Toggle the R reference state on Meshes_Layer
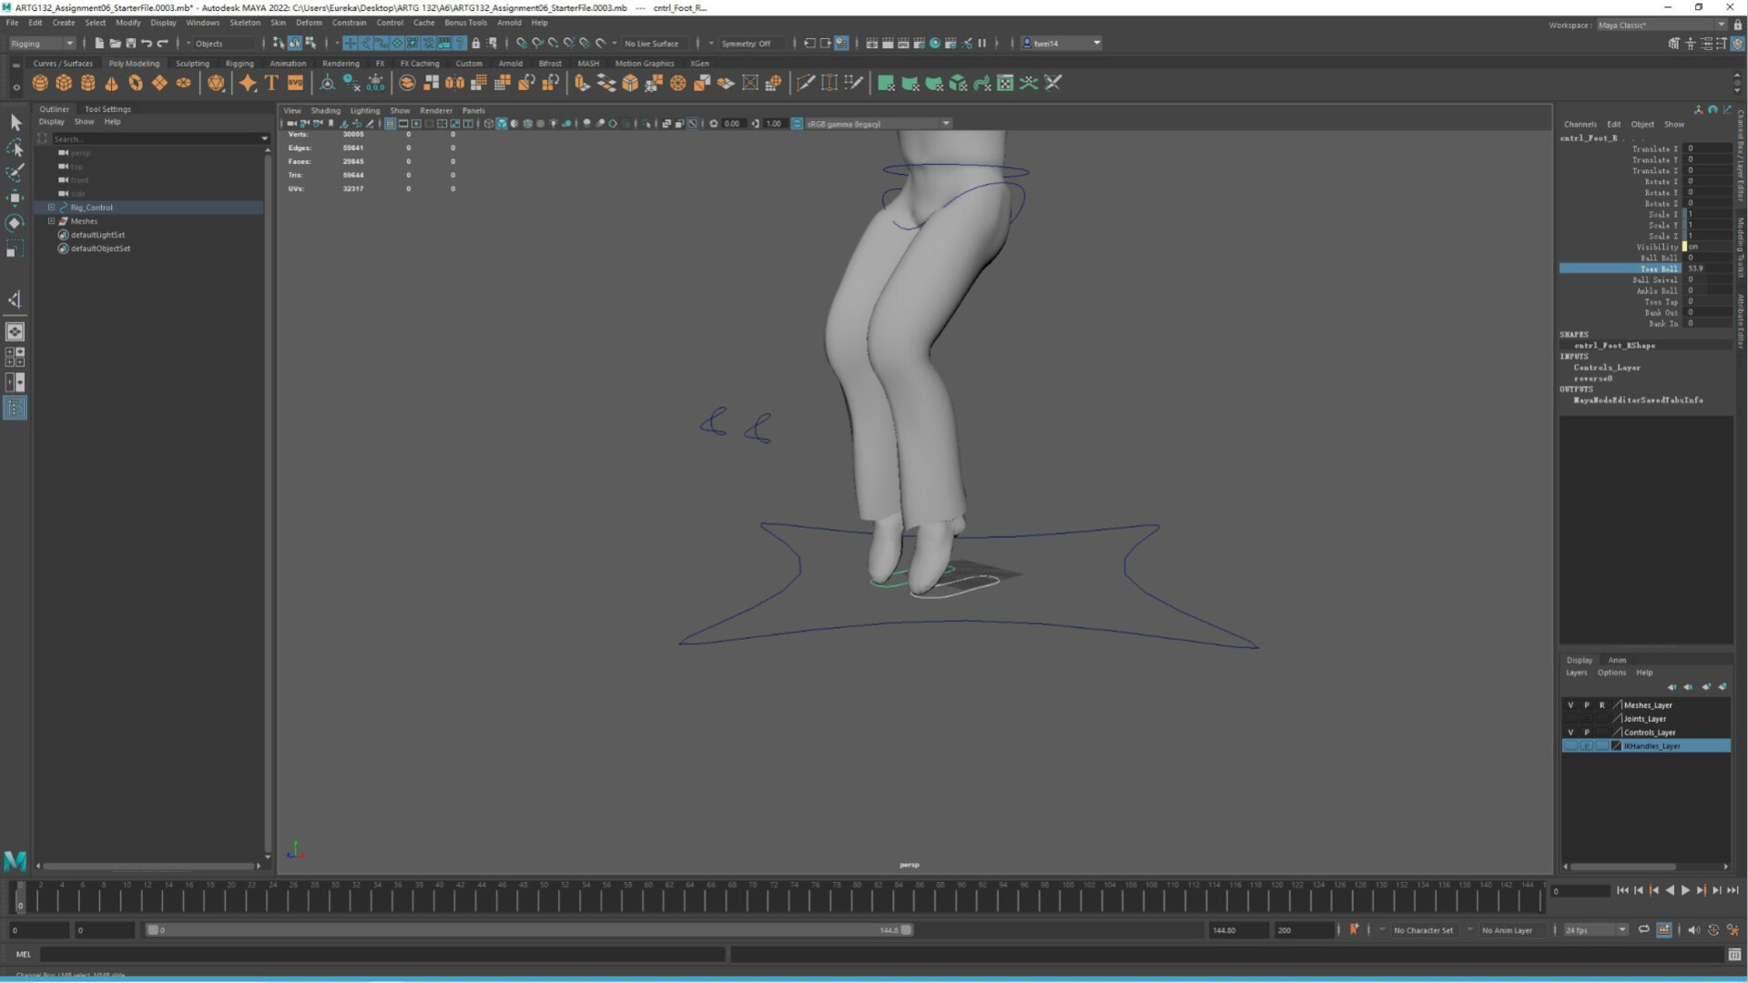This screenshot has width=1748, height=983. (1602, 704)
